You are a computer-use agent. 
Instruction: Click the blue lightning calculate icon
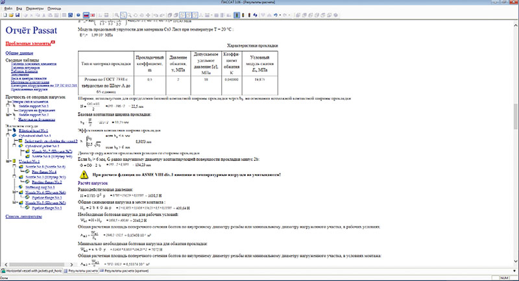pyautogui.click(x=255, y=15)
